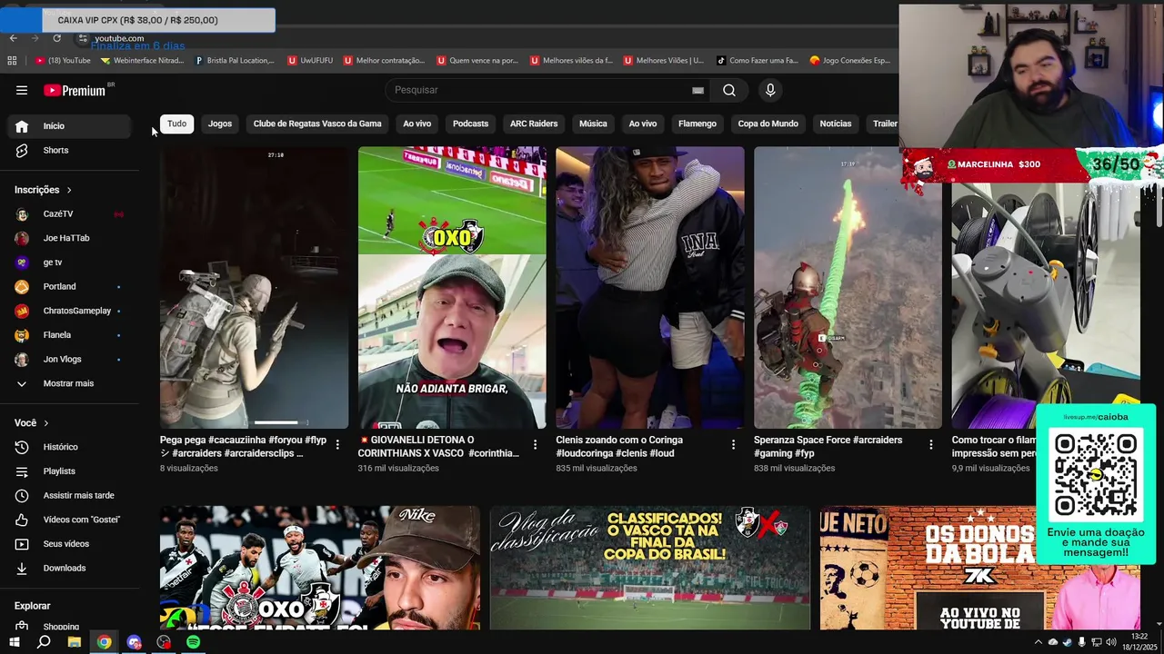The height and width of the screenshot is (654, 1164).
Task: Select the Flamengo filter chip
Action: (697, 124)
